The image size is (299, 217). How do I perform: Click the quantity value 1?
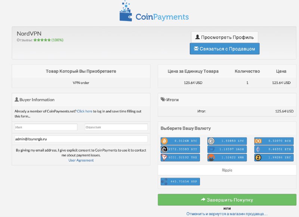pos(247,83)
